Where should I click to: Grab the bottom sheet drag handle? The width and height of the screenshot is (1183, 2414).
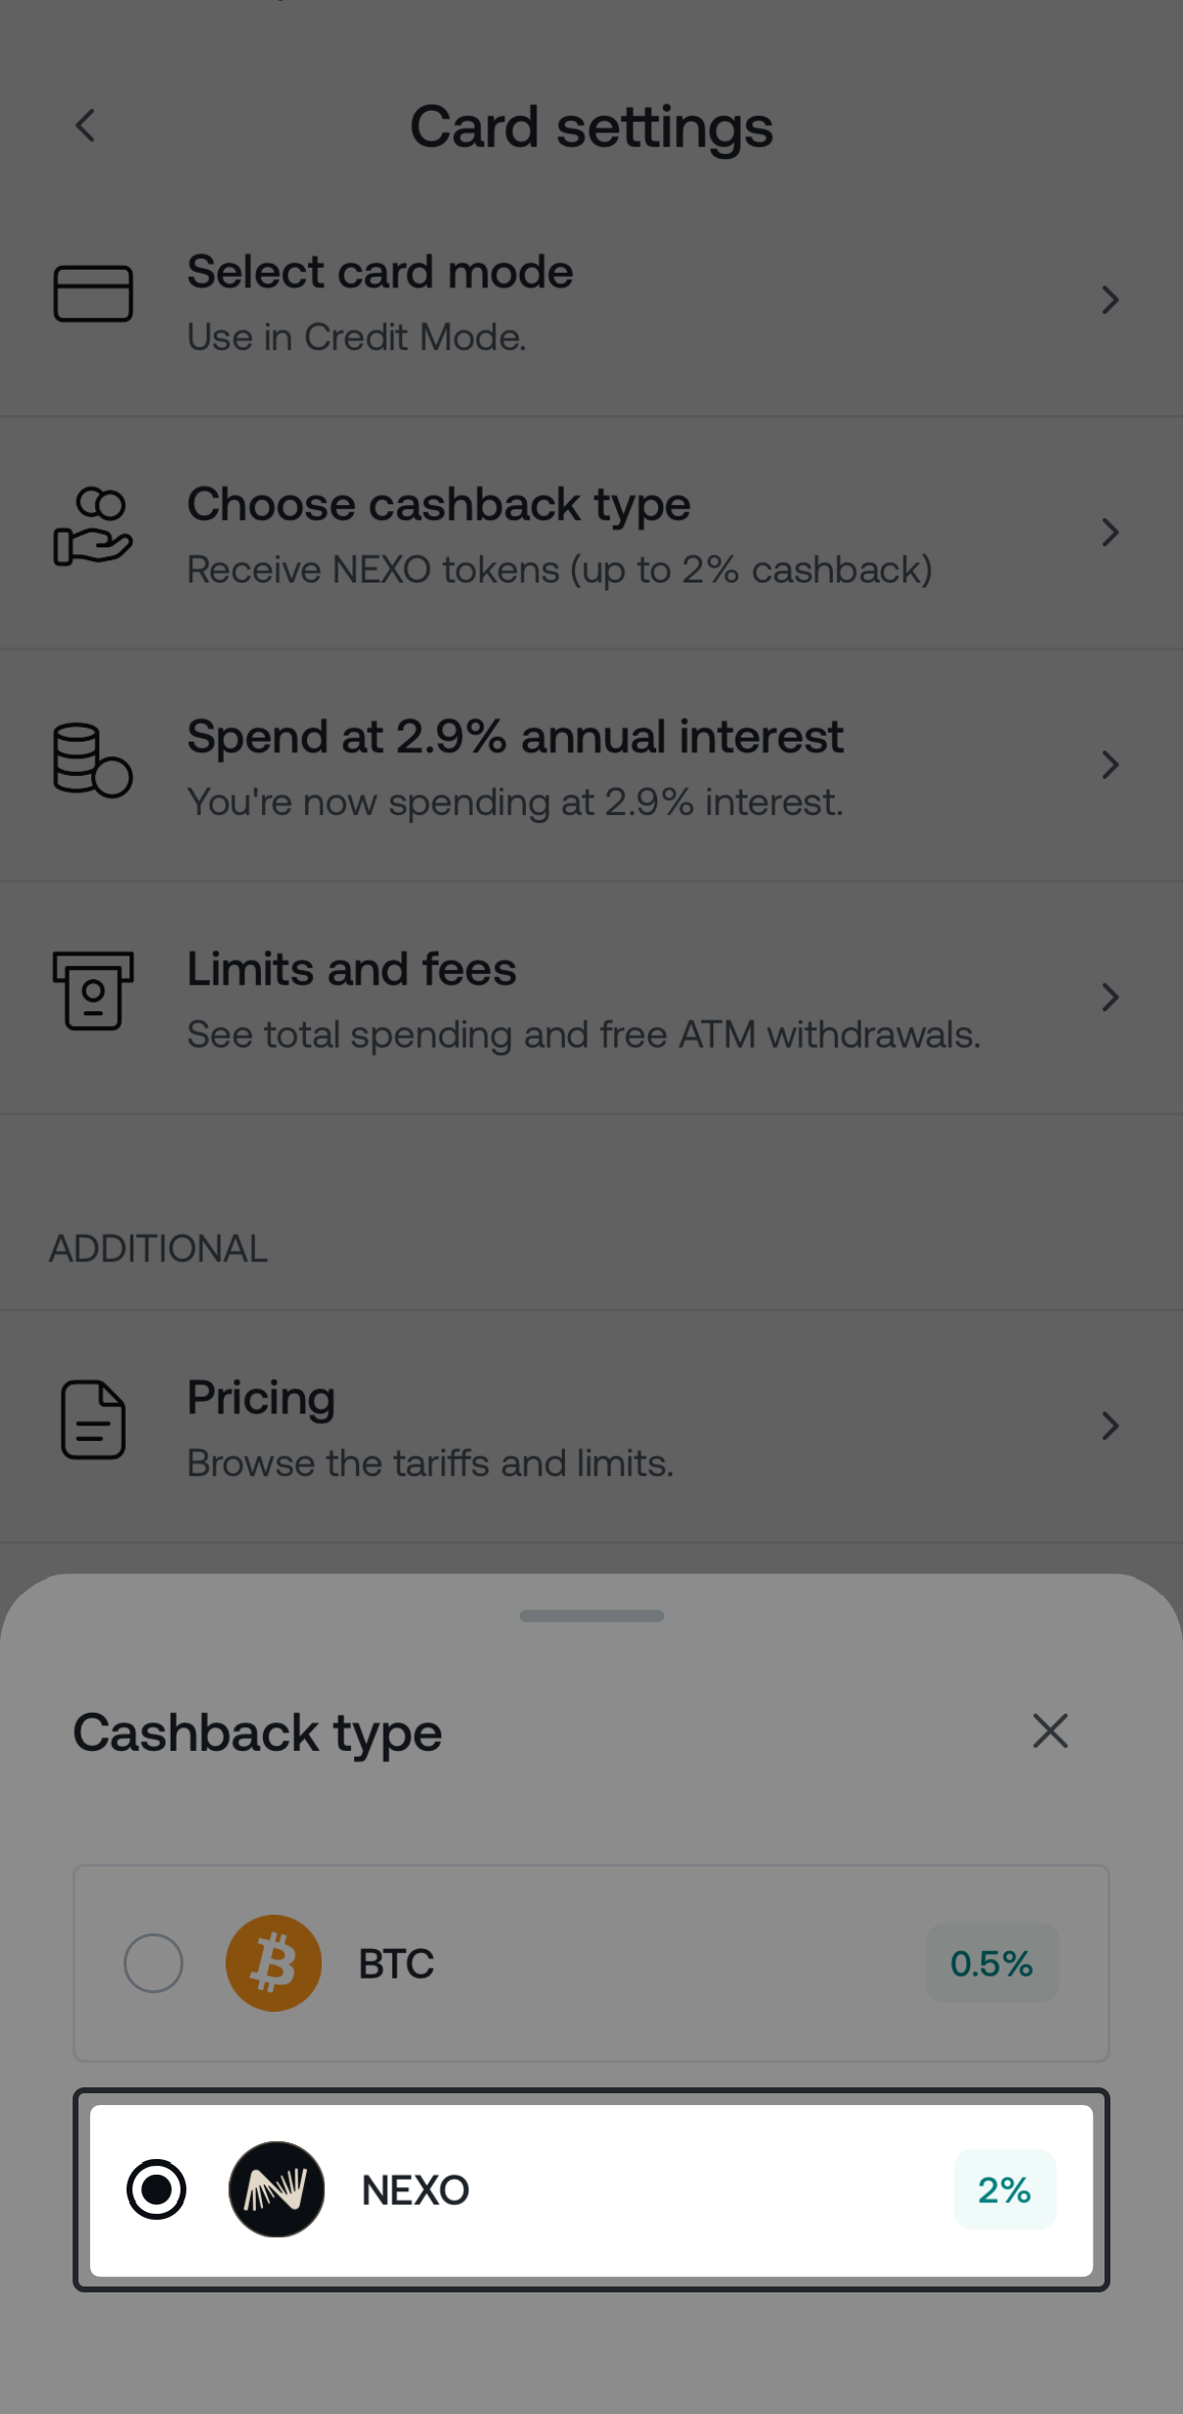pos(591,1616)
